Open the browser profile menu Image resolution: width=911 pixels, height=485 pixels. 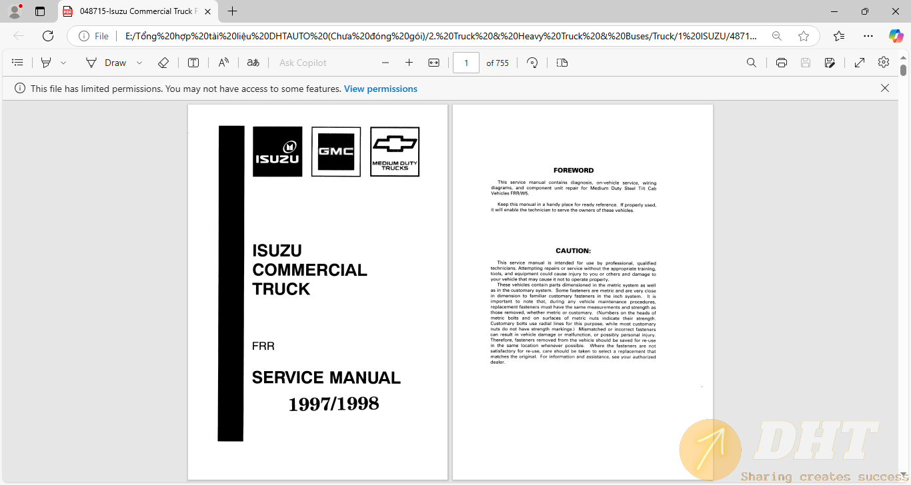pos(15,11)
